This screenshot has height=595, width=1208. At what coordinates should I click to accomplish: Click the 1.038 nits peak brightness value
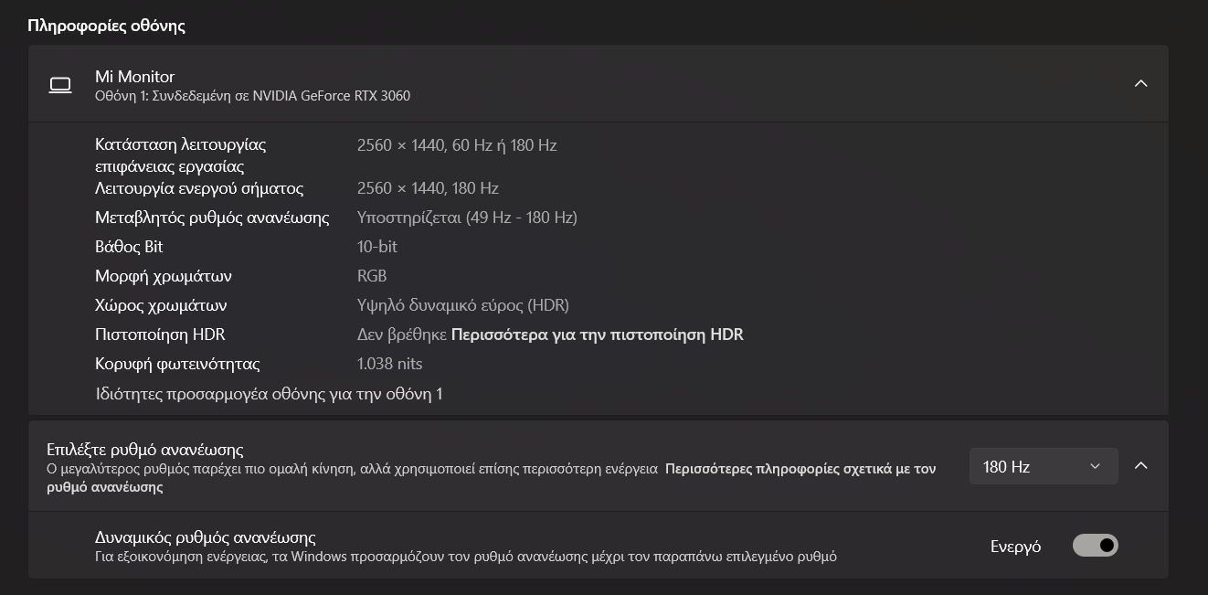tap(389, 364)
